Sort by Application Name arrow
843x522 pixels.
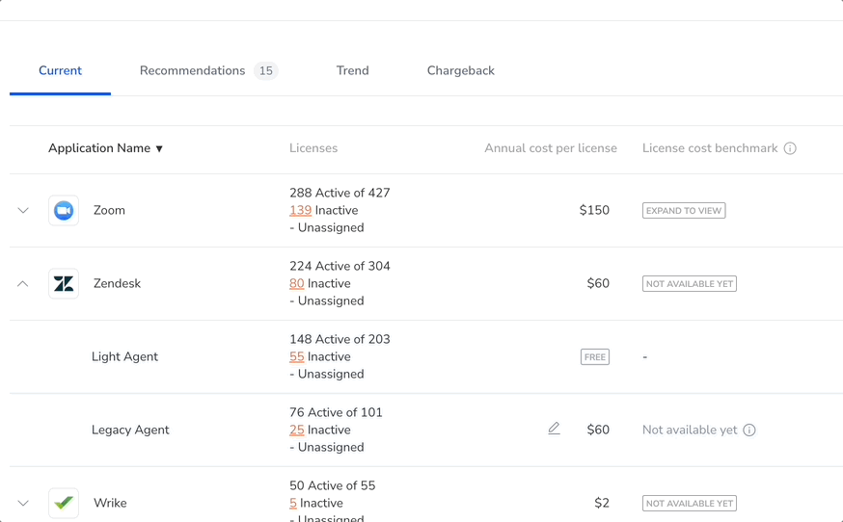[x=159, y=148]
